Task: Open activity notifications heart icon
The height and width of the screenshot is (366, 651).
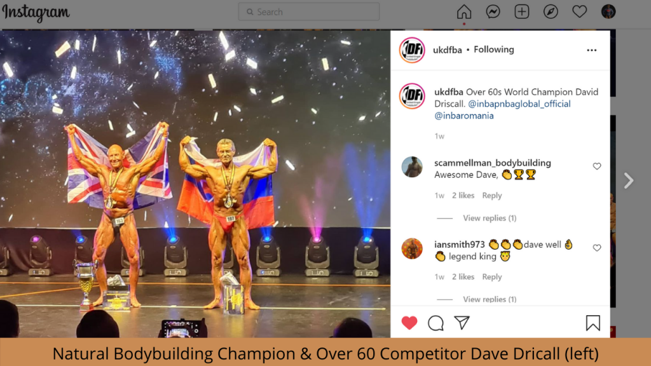Action: (x=579, y=11)
